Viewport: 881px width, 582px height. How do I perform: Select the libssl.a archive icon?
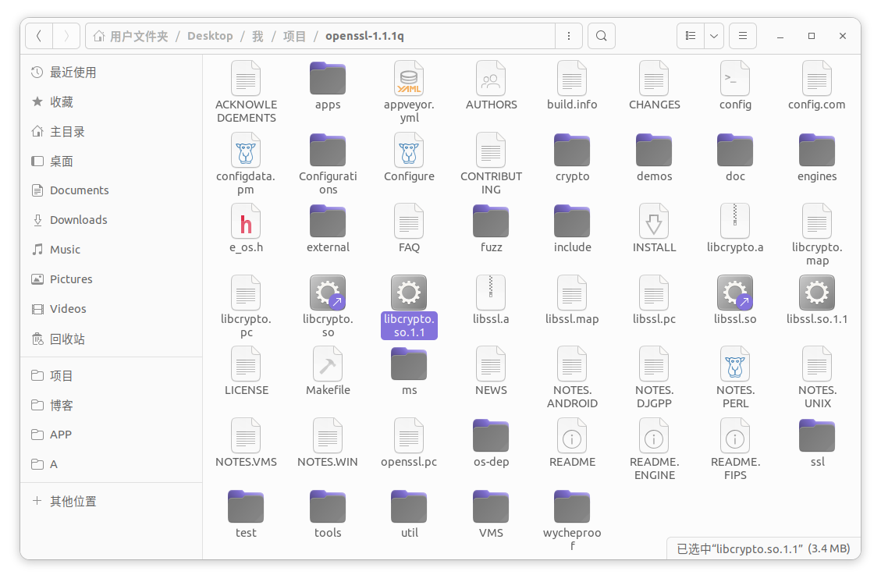click(x=491, y=292)
